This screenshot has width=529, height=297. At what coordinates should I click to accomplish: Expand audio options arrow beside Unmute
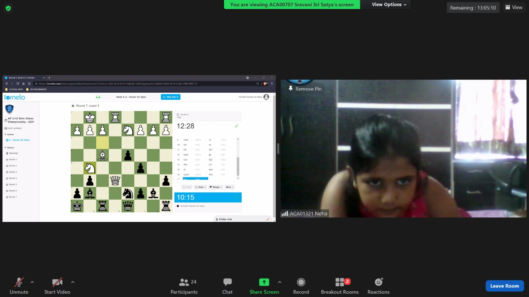tap(32, 282)
